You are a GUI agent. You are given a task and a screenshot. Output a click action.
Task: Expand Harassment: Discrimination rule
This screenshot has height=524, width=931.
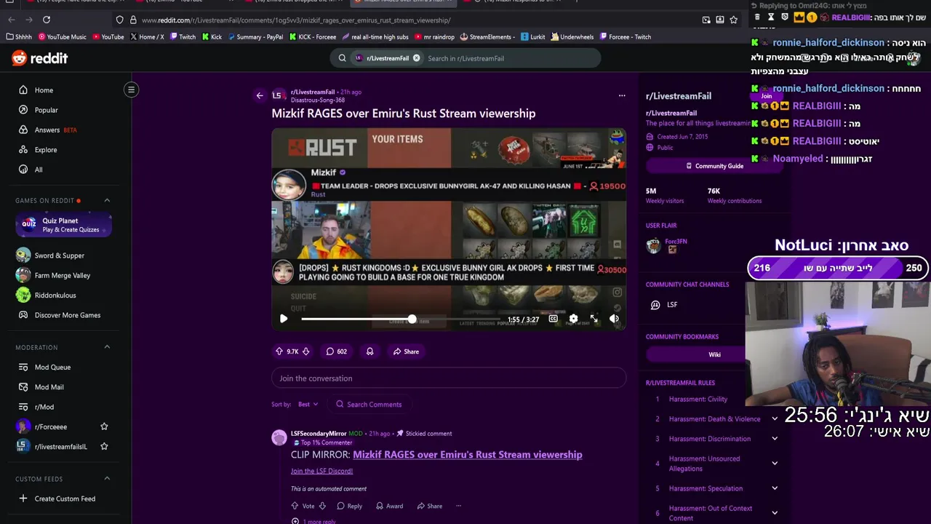[775, 439]
